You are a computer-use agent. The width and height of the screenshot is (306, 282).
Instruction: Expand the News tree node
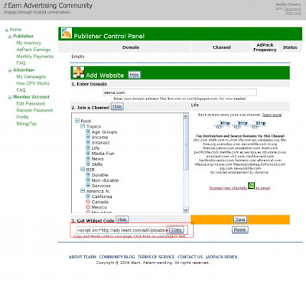point(88,158)
